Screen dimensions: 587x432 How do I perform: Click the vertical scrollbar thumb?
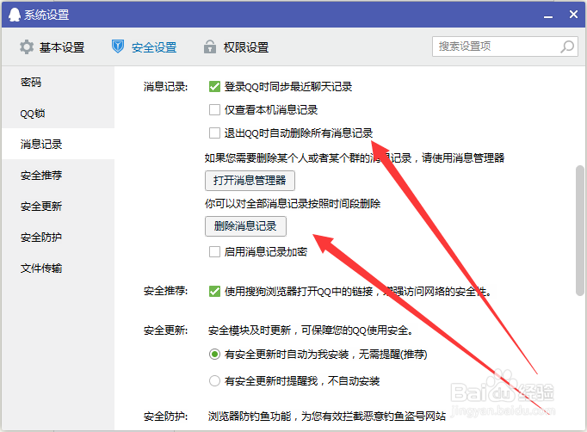(x=579, y=231)
